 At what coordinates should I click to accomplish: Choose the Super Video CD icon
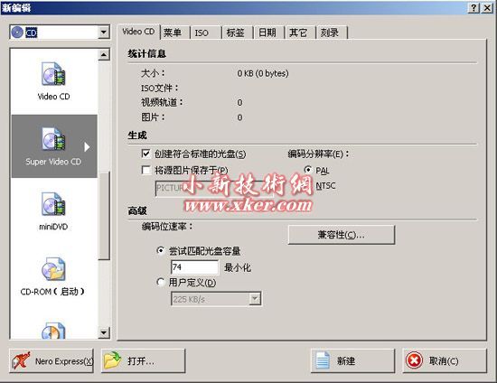tap(53, 139)
